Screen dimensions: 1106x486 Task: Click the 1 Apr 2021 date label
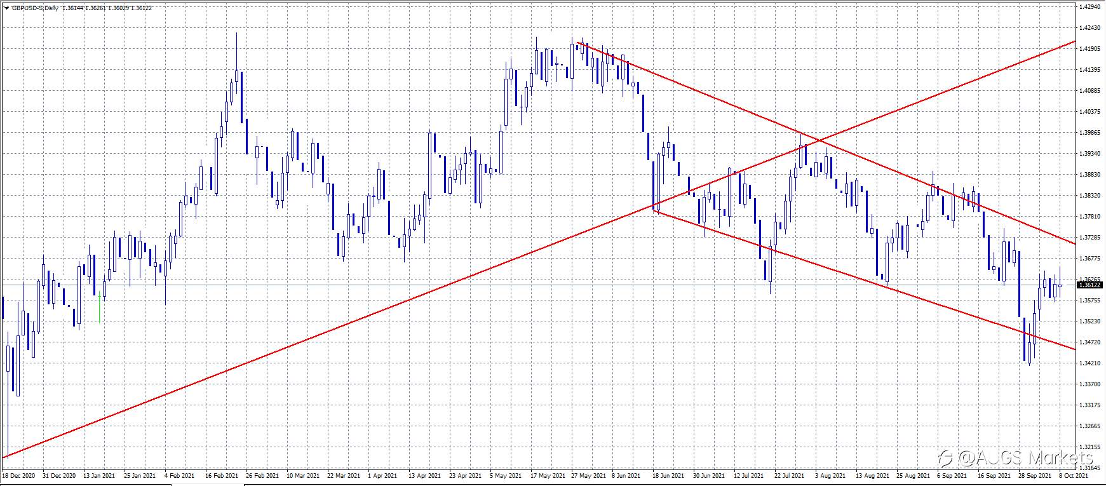383,475
